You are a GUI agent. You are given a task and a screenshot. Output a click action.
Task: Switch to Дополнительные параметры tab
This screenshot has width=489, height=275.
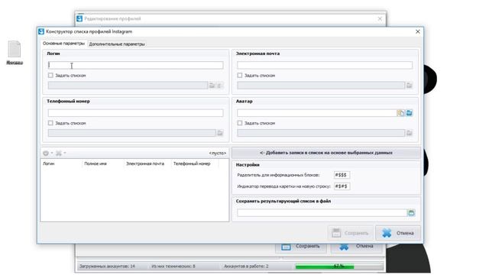point(117,44)
